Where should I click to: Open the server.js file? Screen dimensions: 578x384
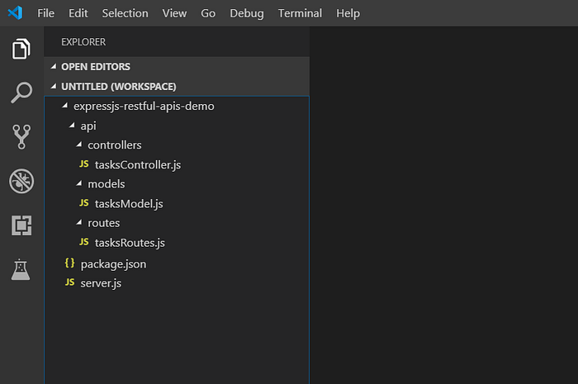(101, 283)
